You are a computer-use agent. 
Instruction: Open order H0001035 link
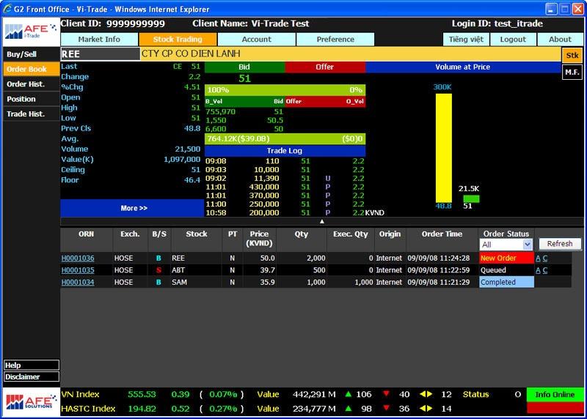point(78,270)
